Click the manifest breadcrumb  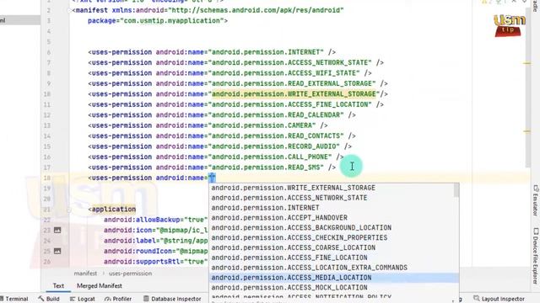point(85,274)
